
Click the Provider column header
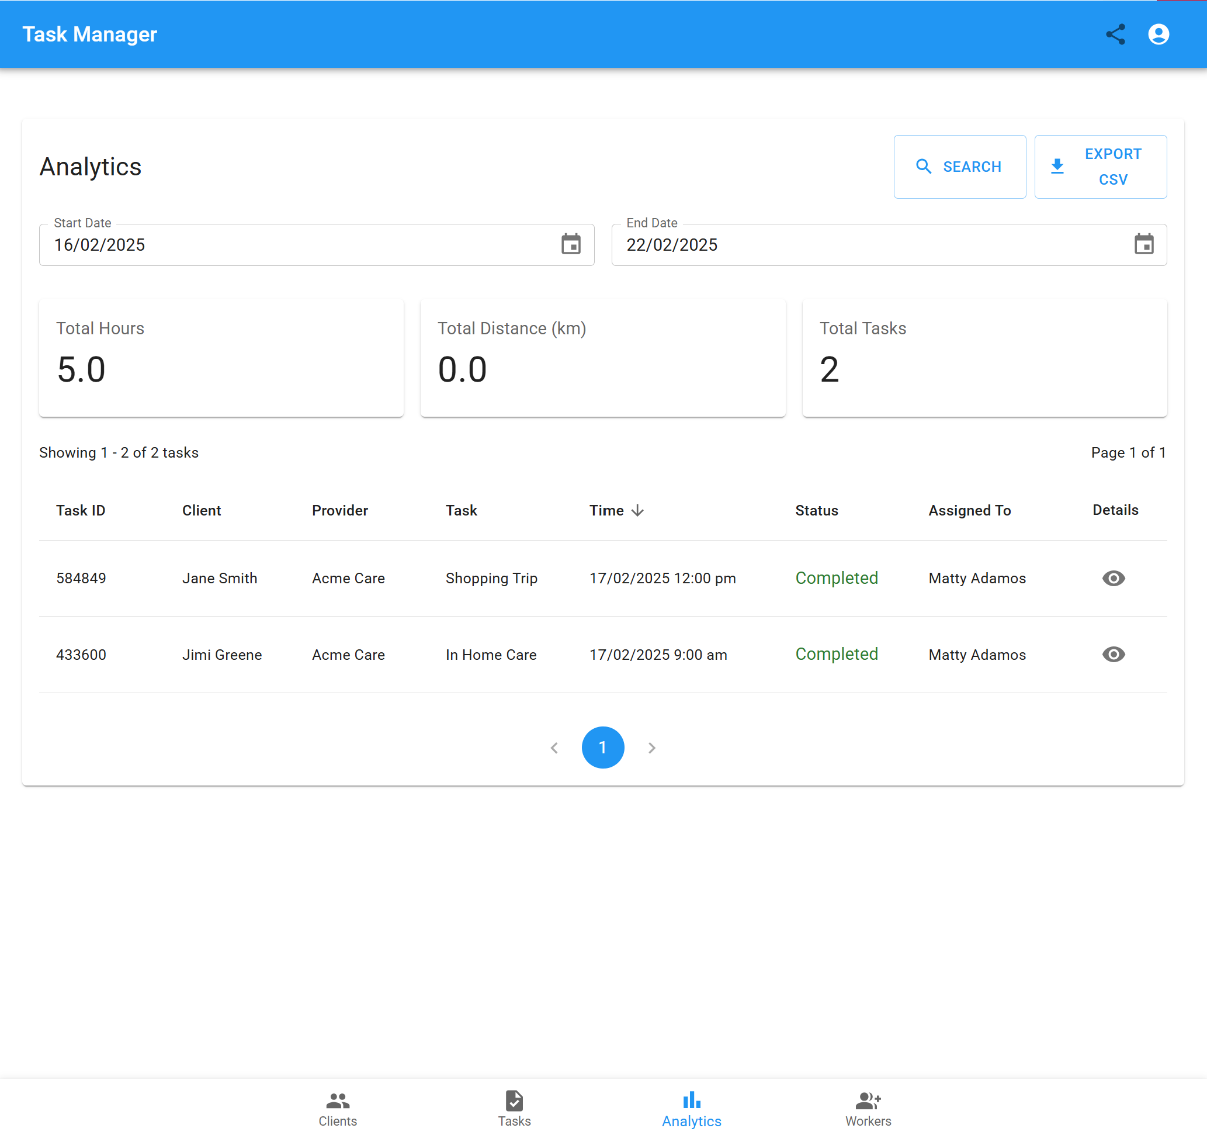[340, 510]
